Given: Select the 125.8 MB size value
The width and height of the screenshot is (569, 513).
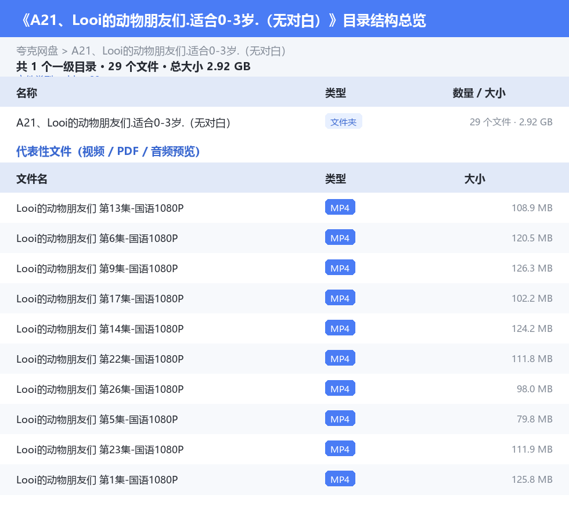Looking at the screenshot, I should point(532,479).
